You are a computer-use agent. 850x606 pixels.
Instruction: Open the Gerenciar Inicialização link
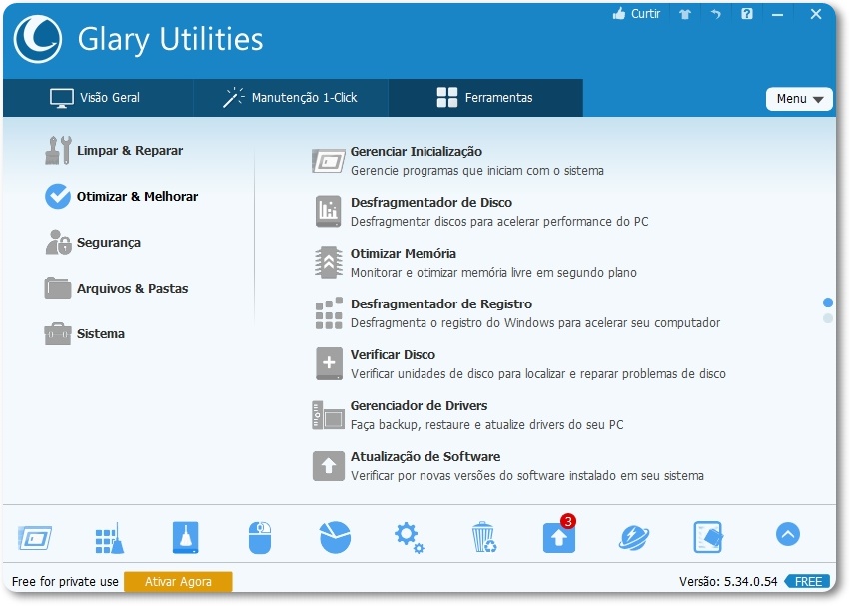click(x=417, y=151)
